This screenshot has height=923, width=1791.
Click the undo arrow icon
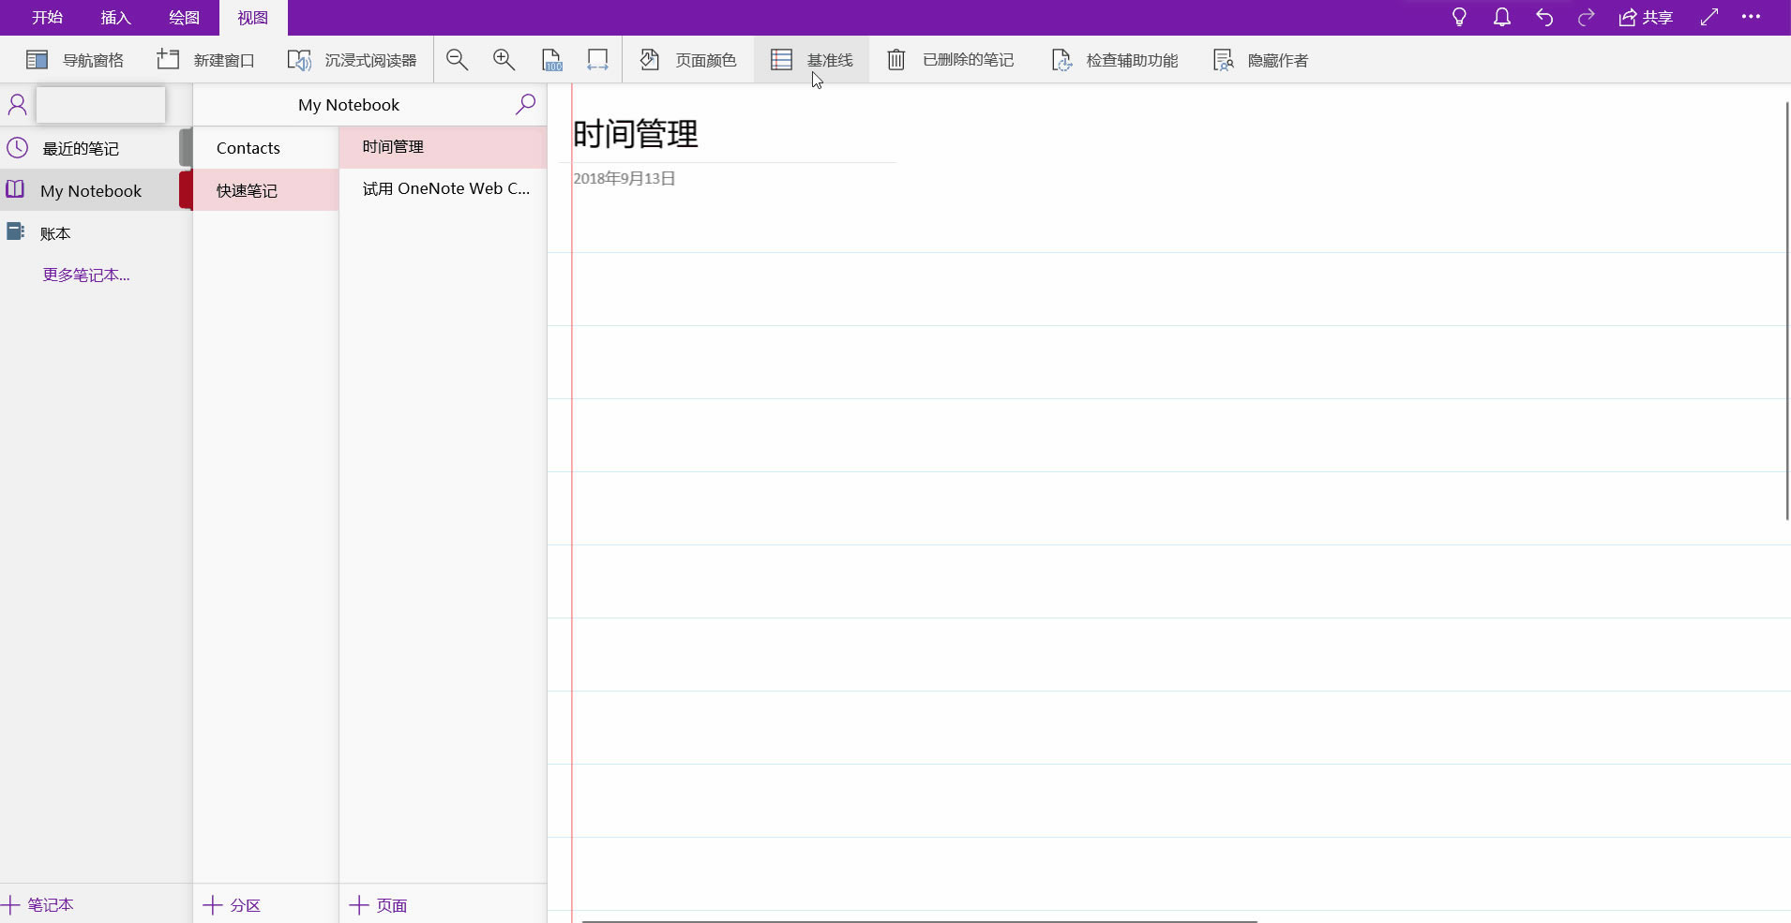click(1543, 17)
